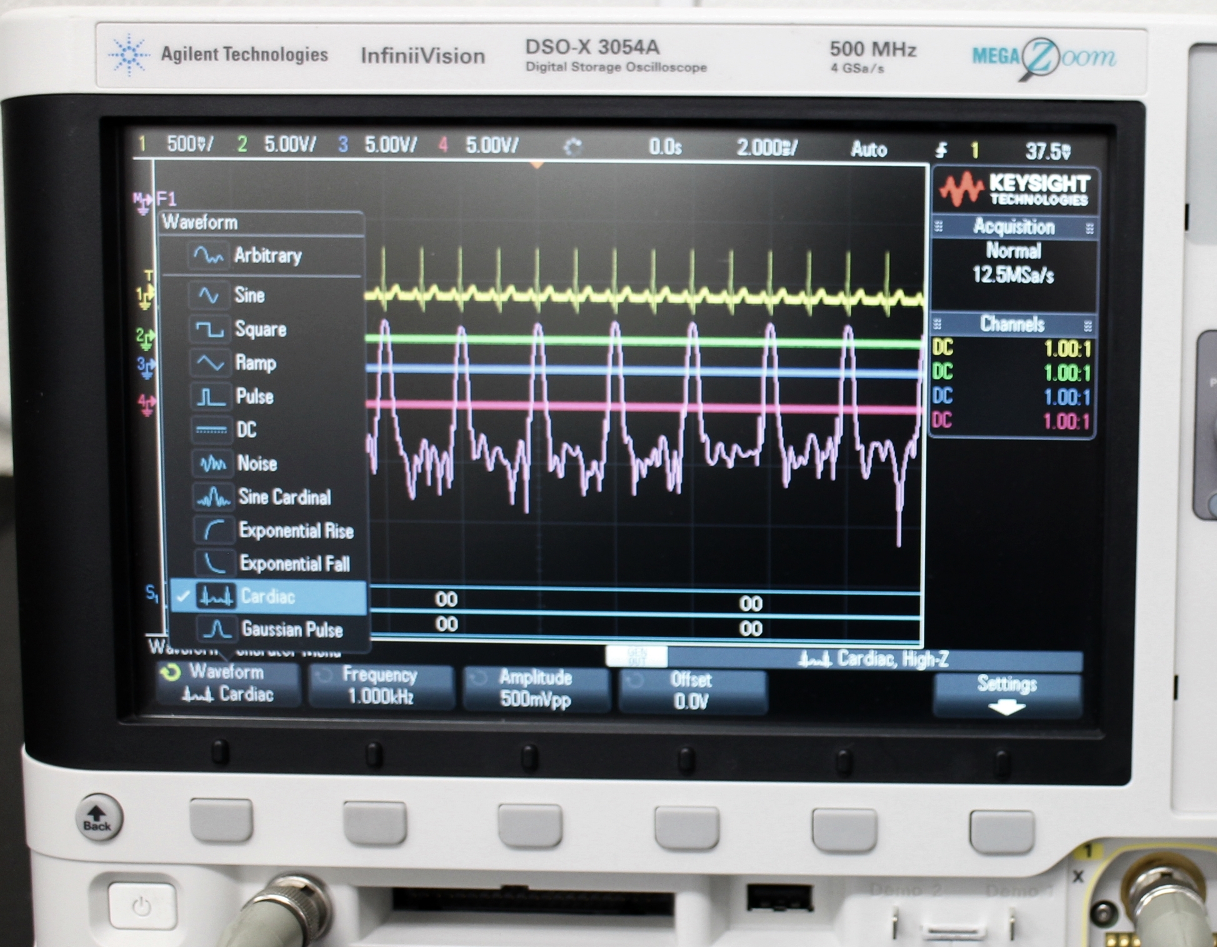Click the math function F1 marker
The width and height of the screenshot is (1217, 947).
(x=155, y=201)
